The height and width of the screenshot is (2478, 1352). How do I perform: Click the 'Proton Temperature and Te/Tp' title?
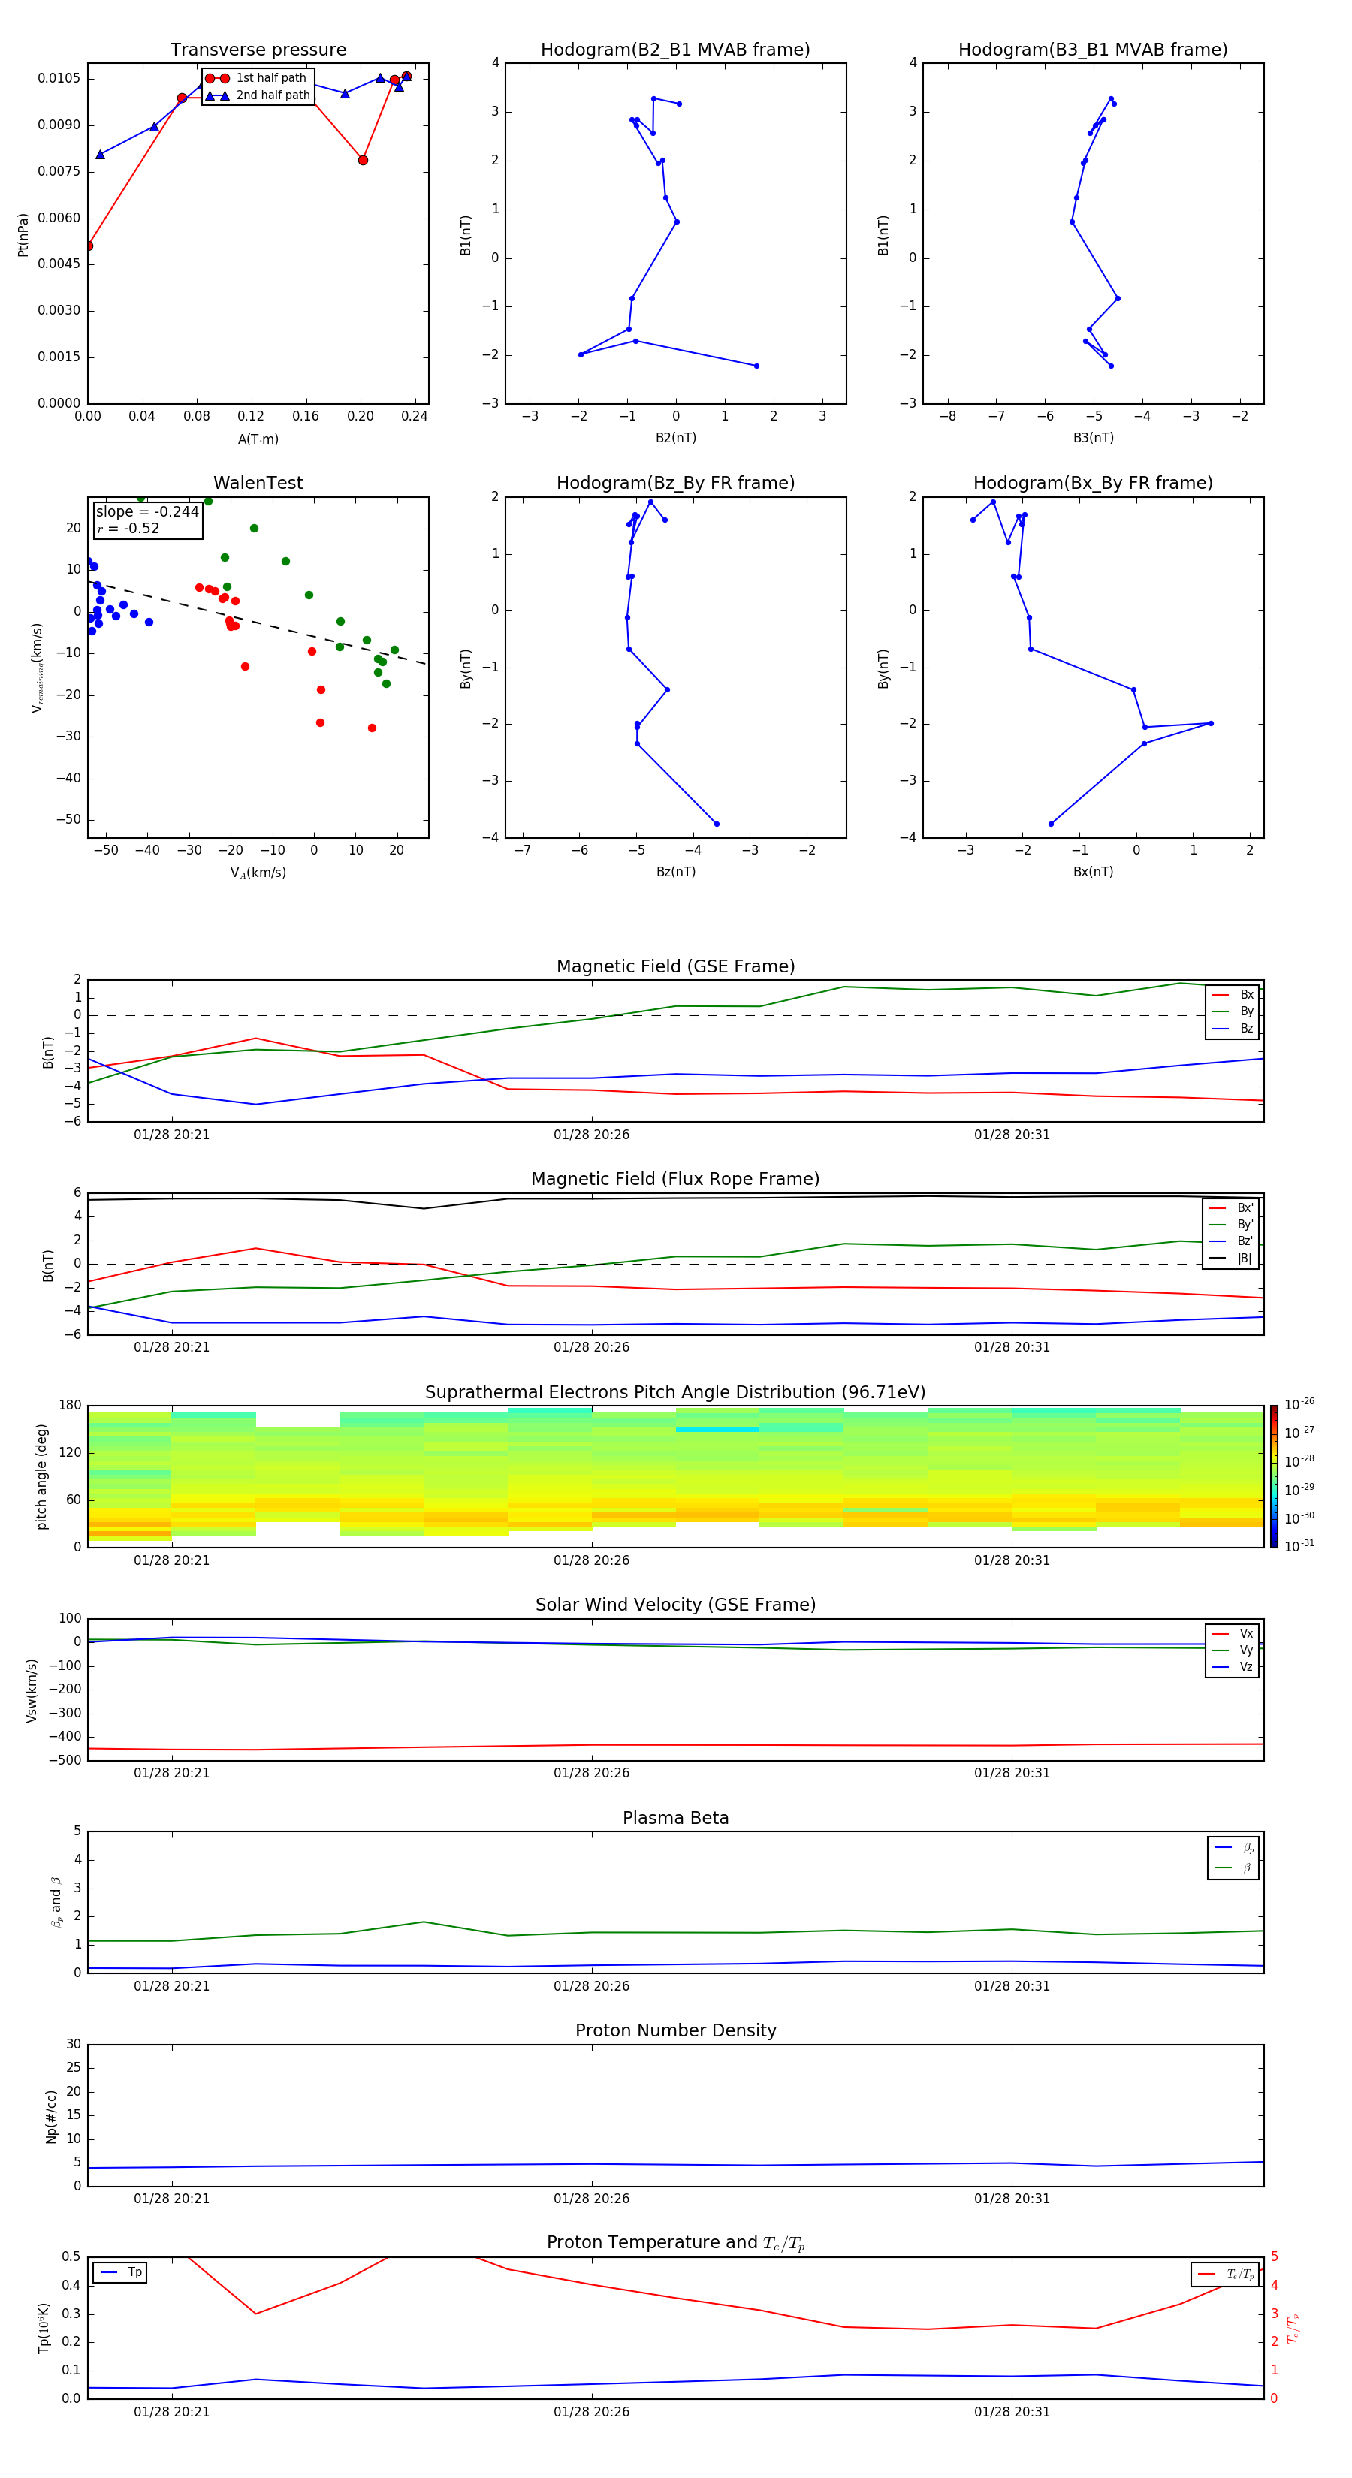coord(675,2243)
